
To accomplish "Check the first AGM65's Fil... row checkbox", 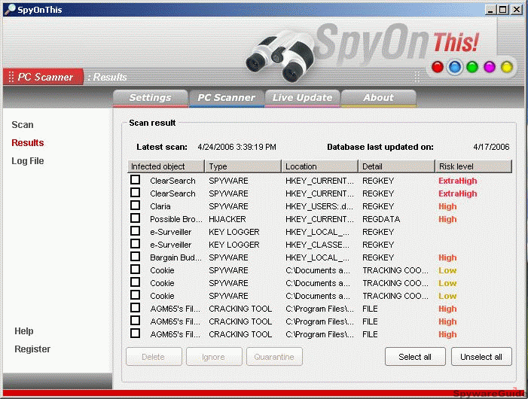I will (x=136, y=307).
